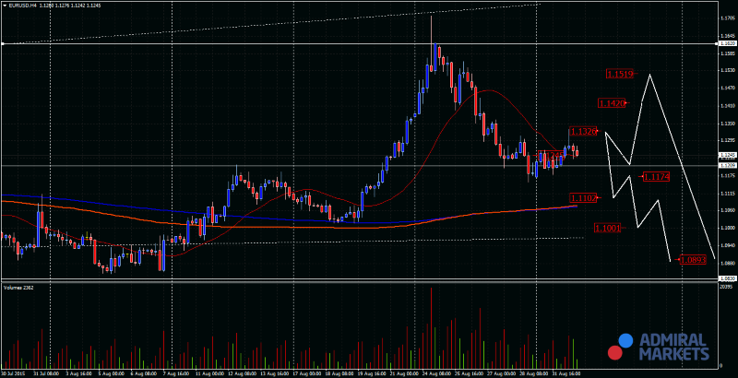This screenshot has width=738, height=378.
Task: Click the 1.0830 horizontal line price tag
Action: coord(727,278)
